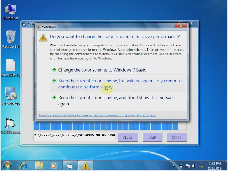Open the Windows Start menu

pos(7,166)
